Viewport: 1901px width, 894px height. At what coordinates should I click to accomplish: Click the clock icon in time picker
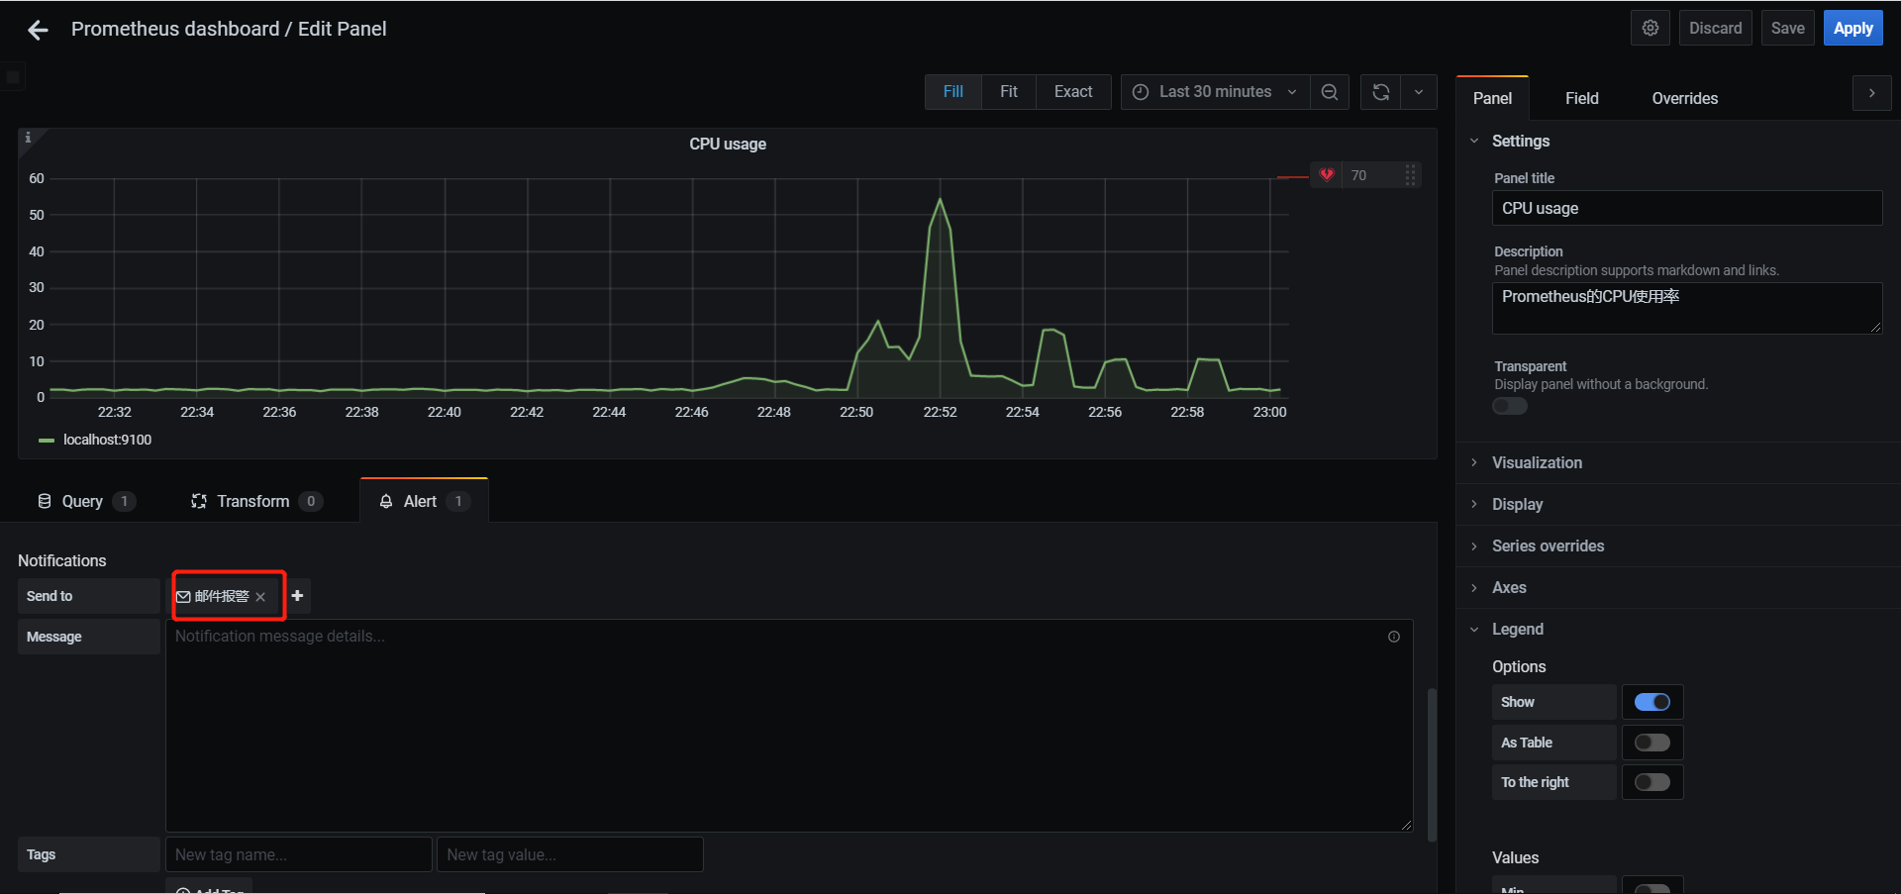[1141, 92]
